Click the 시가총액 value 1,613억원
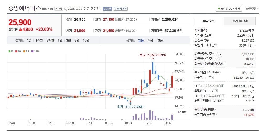The image size is (263, 131). (247, 30)
